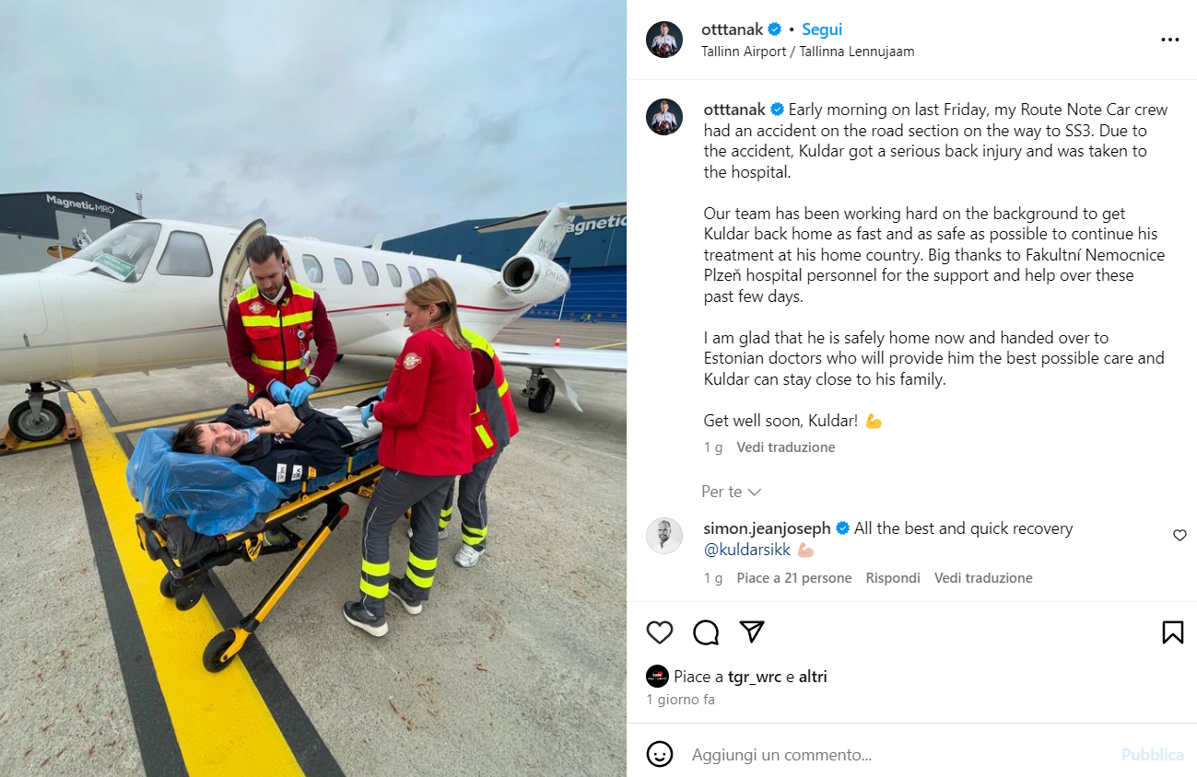Viewport: 1197px width, 777px height.
Task: Open @kuldarsikk mention link
Action: pos(748,550)
